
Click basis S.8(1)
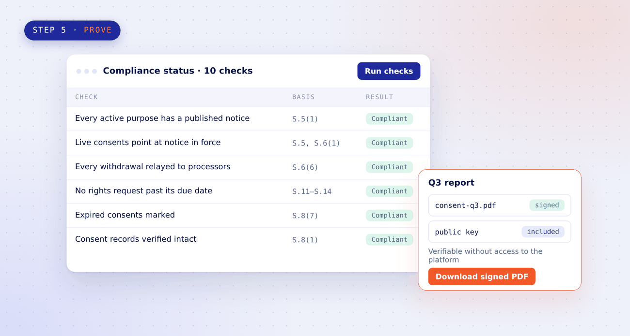(x=305, y=240)
